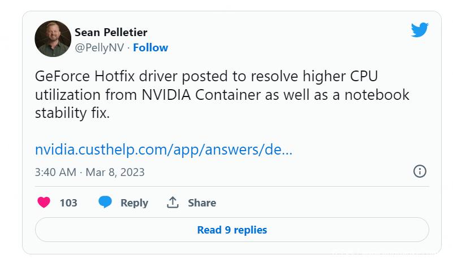
Task: Like the tweet with the heart icon
Action: coord(44,203)
